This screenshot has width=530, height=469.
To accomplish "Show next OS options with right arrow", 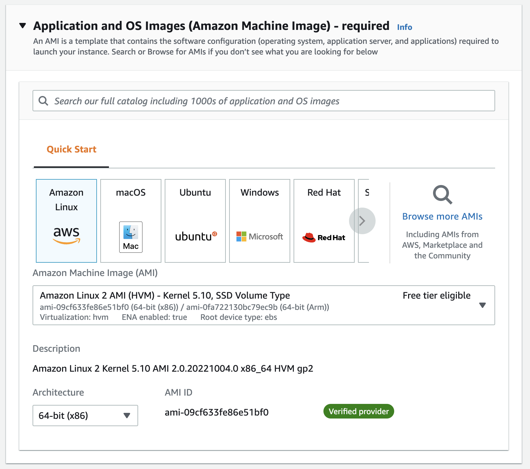I will click(362, 221).
